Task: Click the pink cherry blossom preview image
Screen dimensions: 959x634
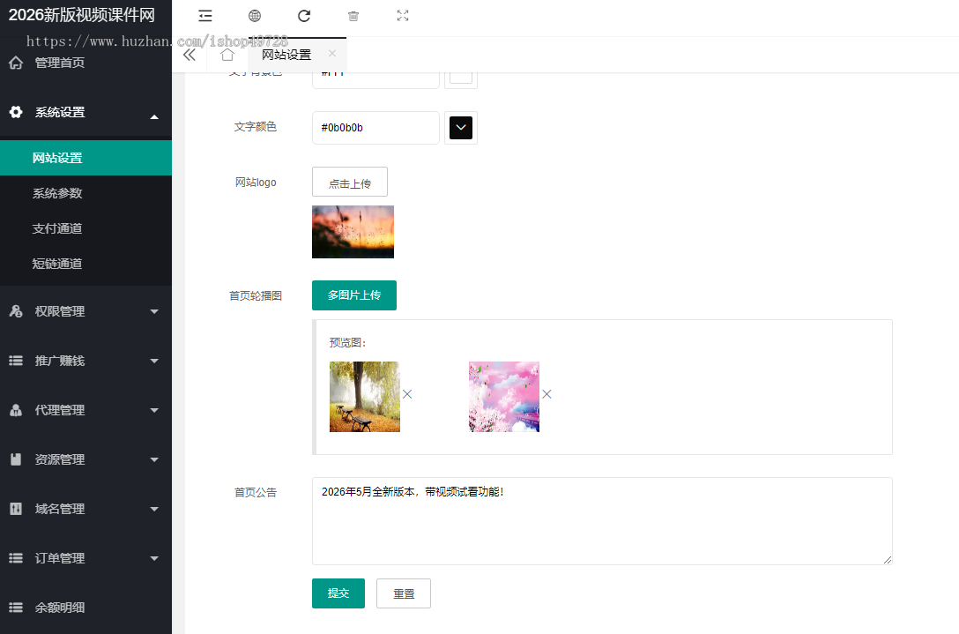Action: [504, 397]
